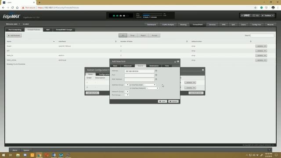Open the Port Group dropdown
Viewport: 281px width, 158px height.
[126, 95]
